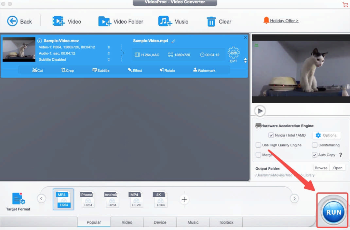
Task: Open the Target Format settings
Action: click(x=17, y=200)
